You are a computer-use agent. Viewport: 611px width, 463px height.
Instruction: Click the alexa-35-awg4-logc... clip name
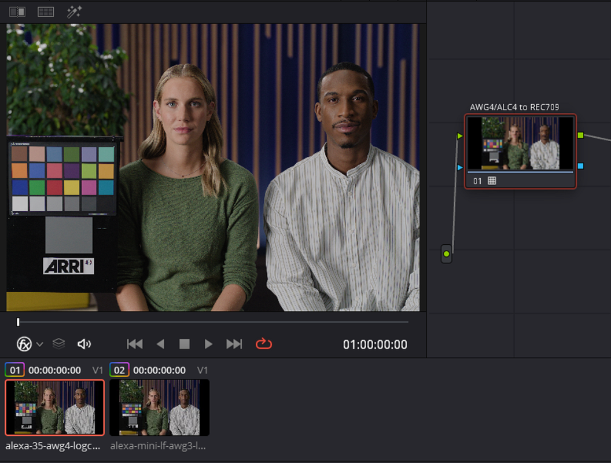pyautogui.click(x=53, y=446)
